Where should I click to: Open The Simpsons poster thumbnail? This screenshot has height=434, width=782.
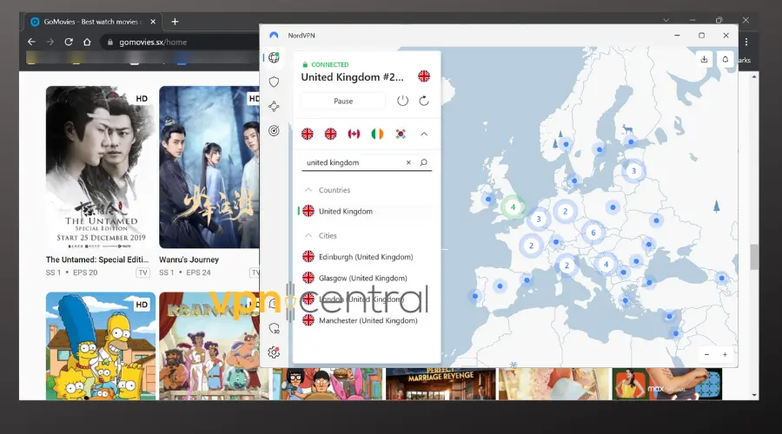pos(101,345)
